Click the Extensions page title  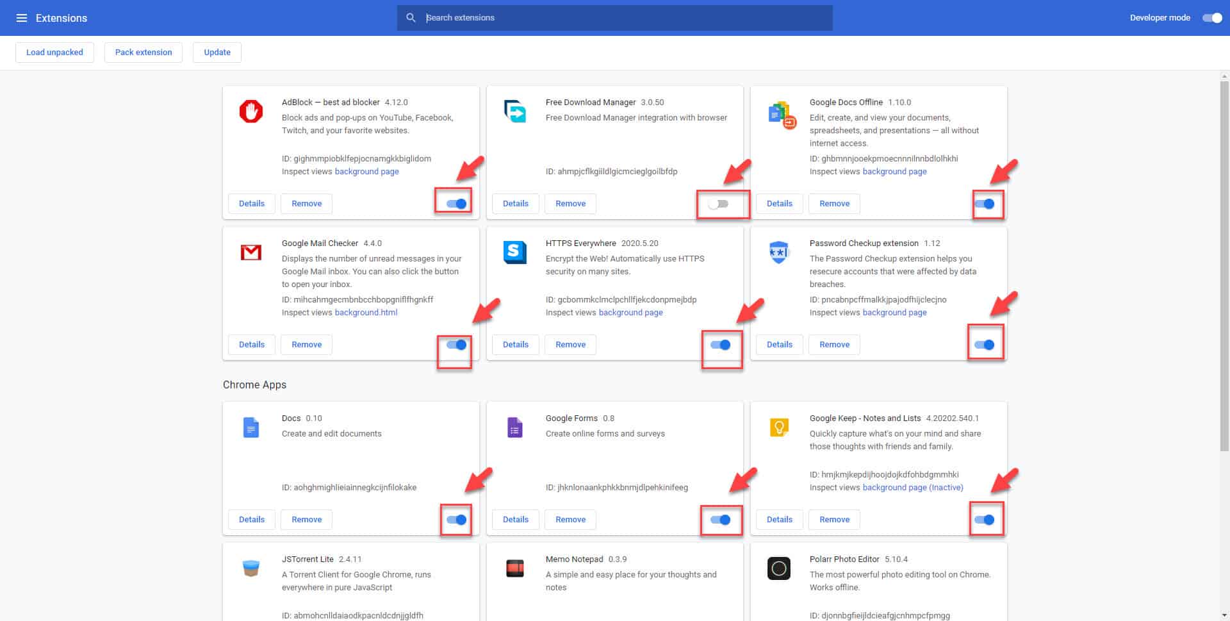[61, 18]
